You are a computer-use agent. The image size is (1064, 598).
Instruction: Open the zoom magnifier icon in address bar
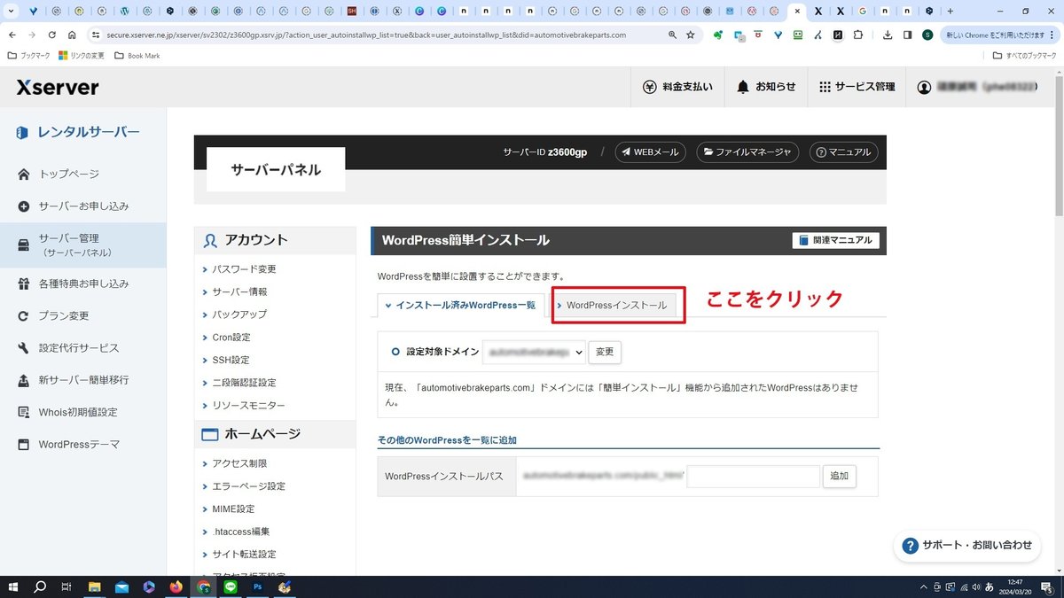[672, 35]
